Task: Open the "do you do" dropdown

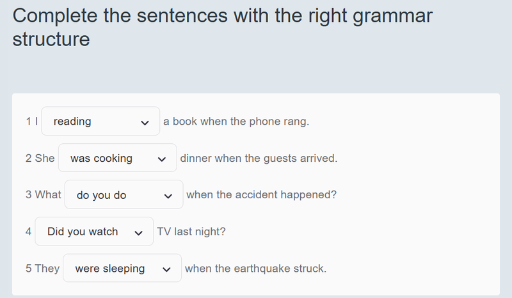Action: pyautogui.click(x=124, y=195)
